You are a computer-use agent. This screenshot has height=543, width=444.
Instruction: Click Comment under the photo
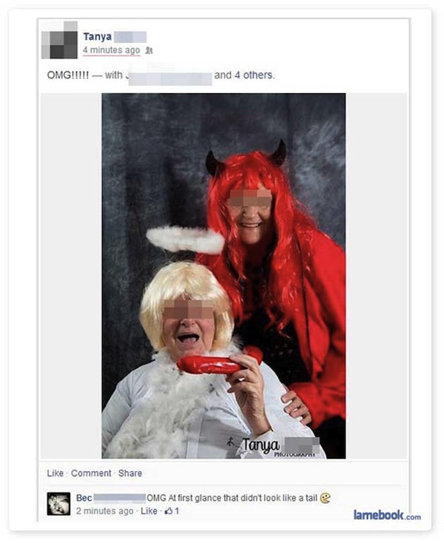click(x=91, y=473)
